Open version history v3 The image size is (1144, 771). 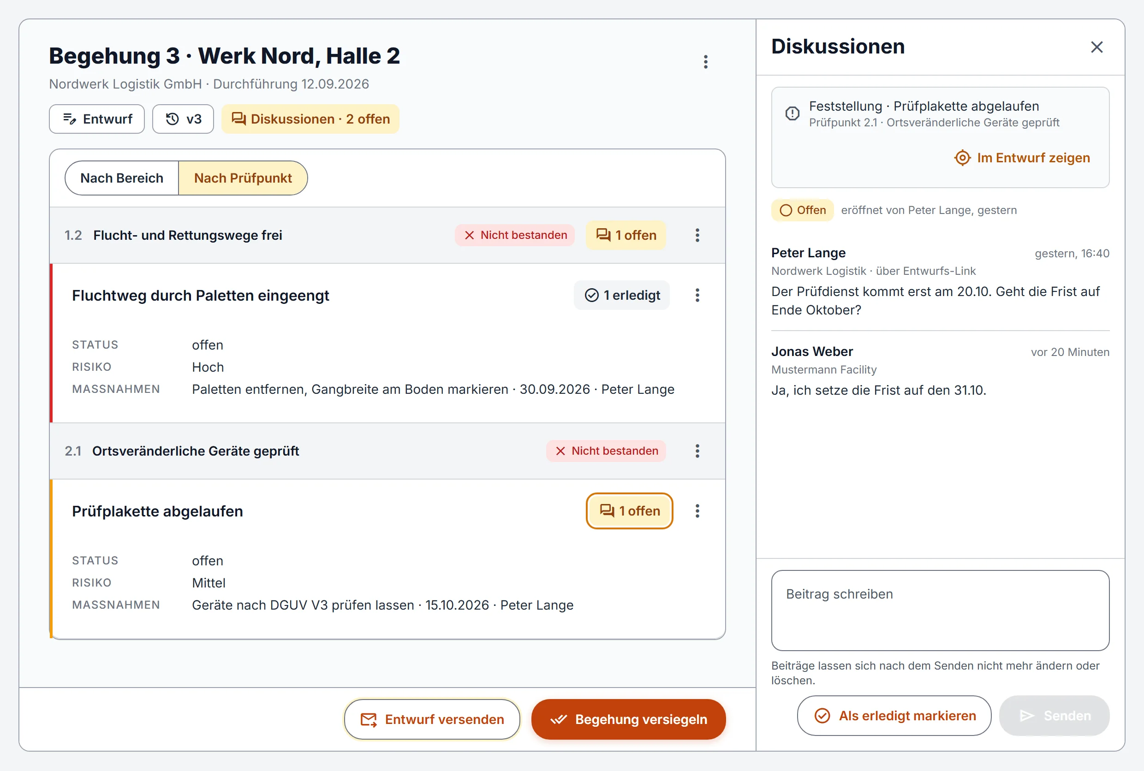[x=183, y=119]
